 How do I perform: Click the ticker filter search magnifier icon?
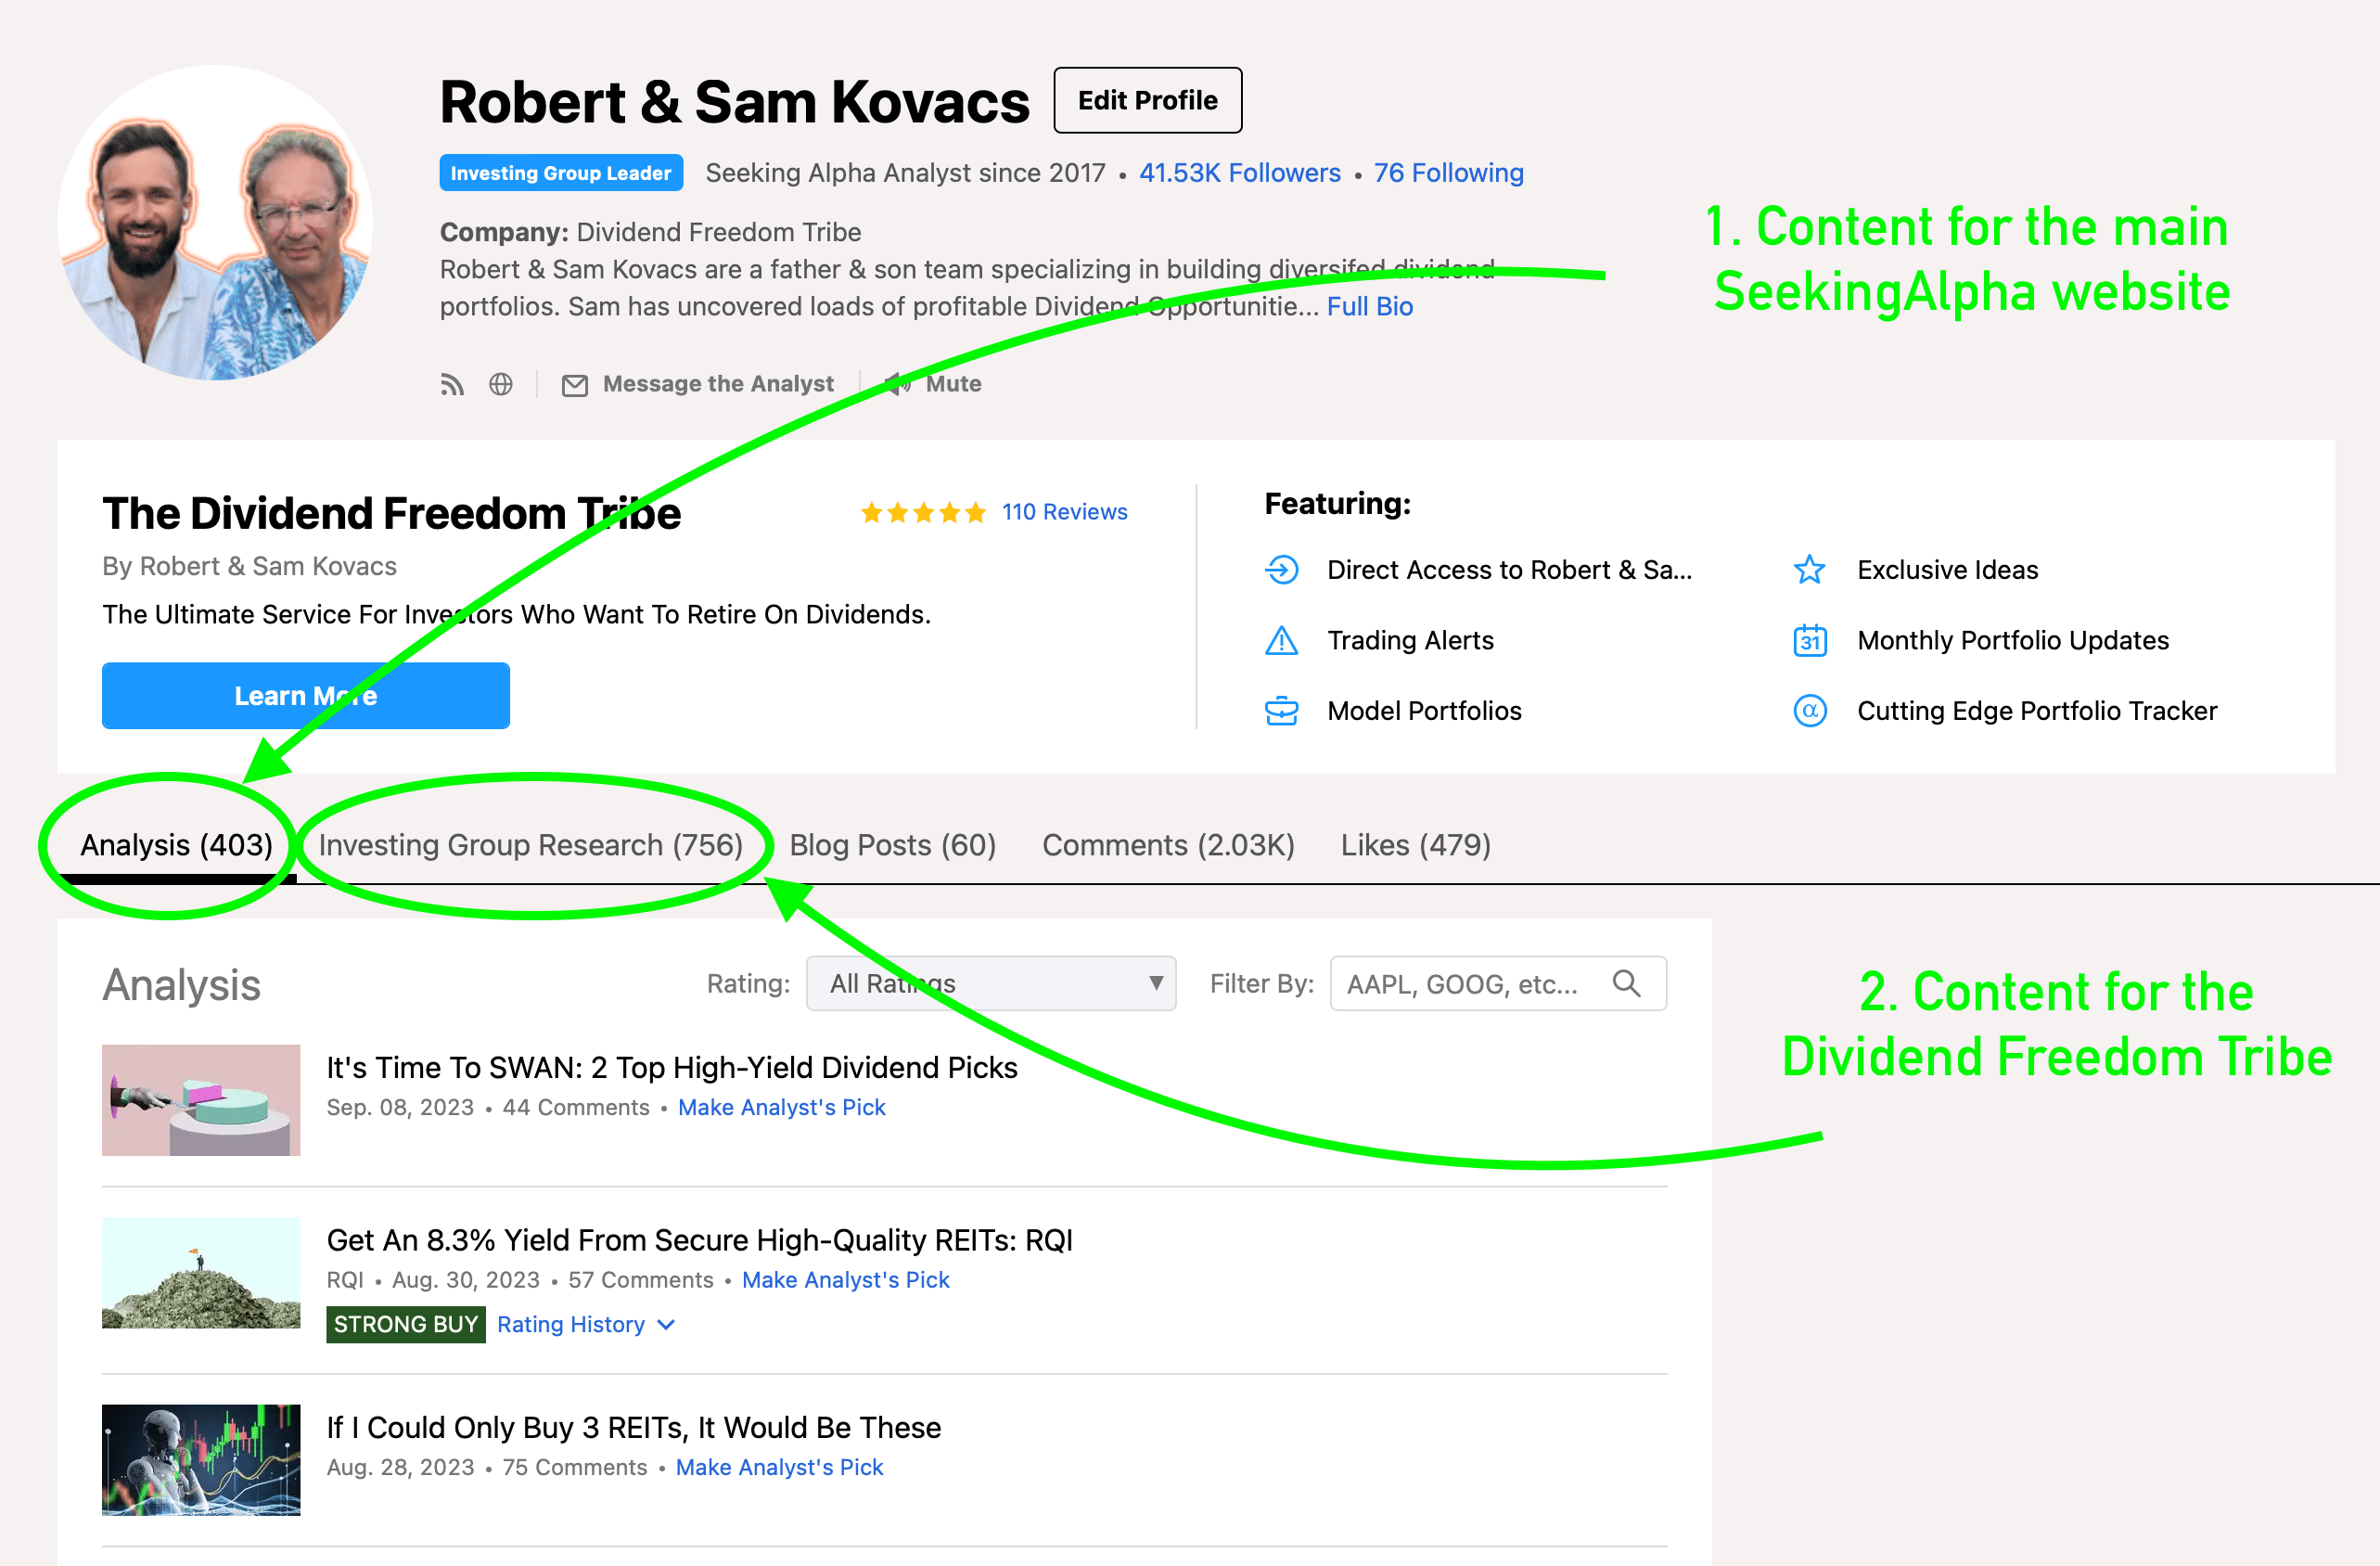pyautogui.click(x=1628, y=983)
